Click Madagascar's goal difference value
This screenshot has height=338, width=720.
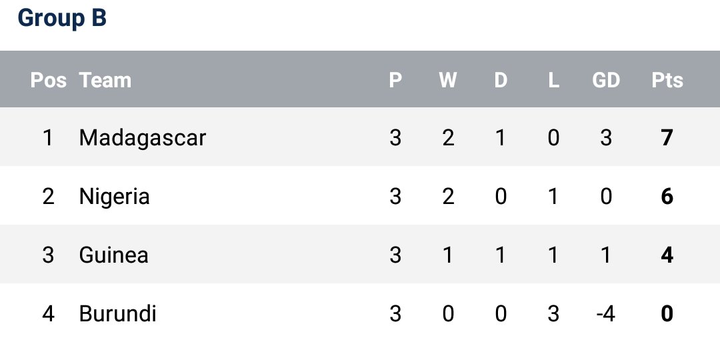606,138
